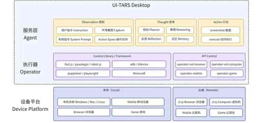
Task: Click the "推理 Reasoning" box
Action: pos(180,30)
